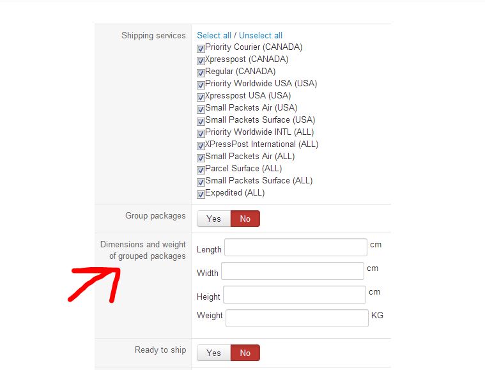Uncheck XPressPost International (ALL) checkbox
This screenshot has height=370, width=485.
[201, 145]
